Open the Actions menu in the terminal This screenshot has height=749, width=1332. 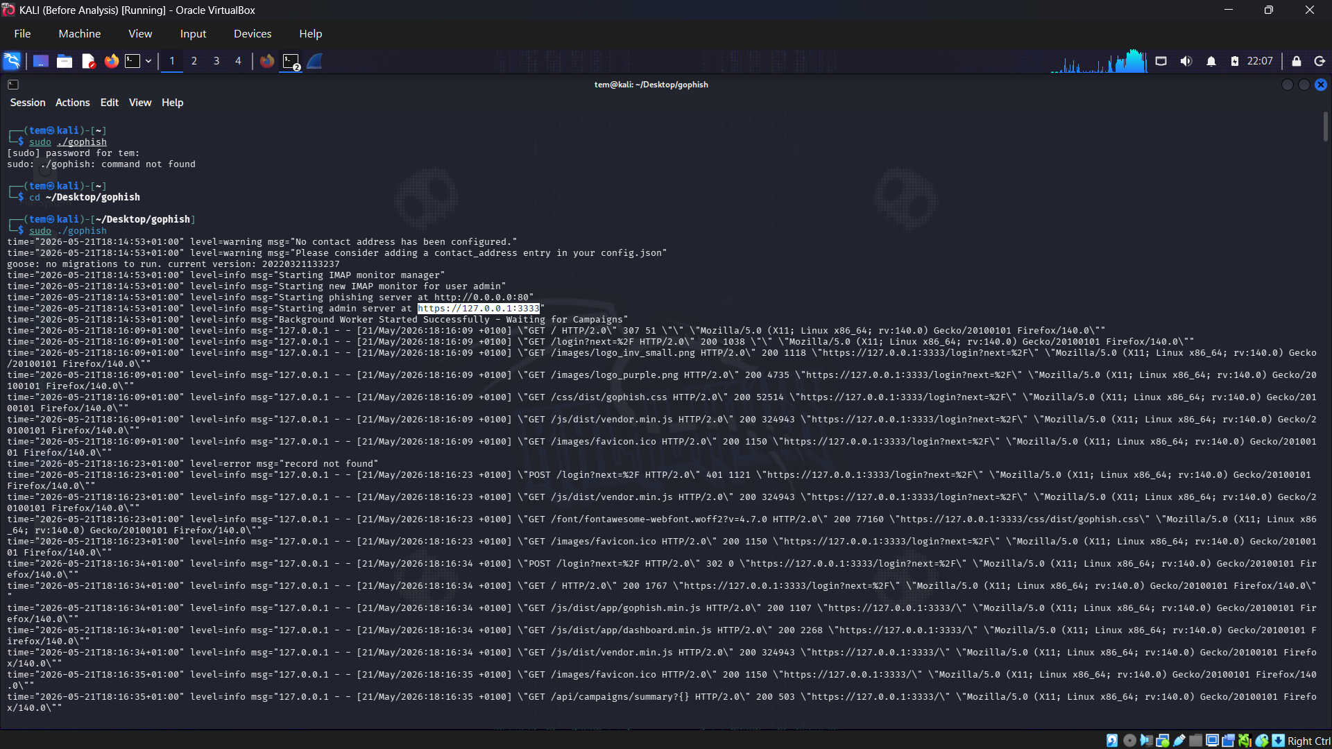coord(73,103)
